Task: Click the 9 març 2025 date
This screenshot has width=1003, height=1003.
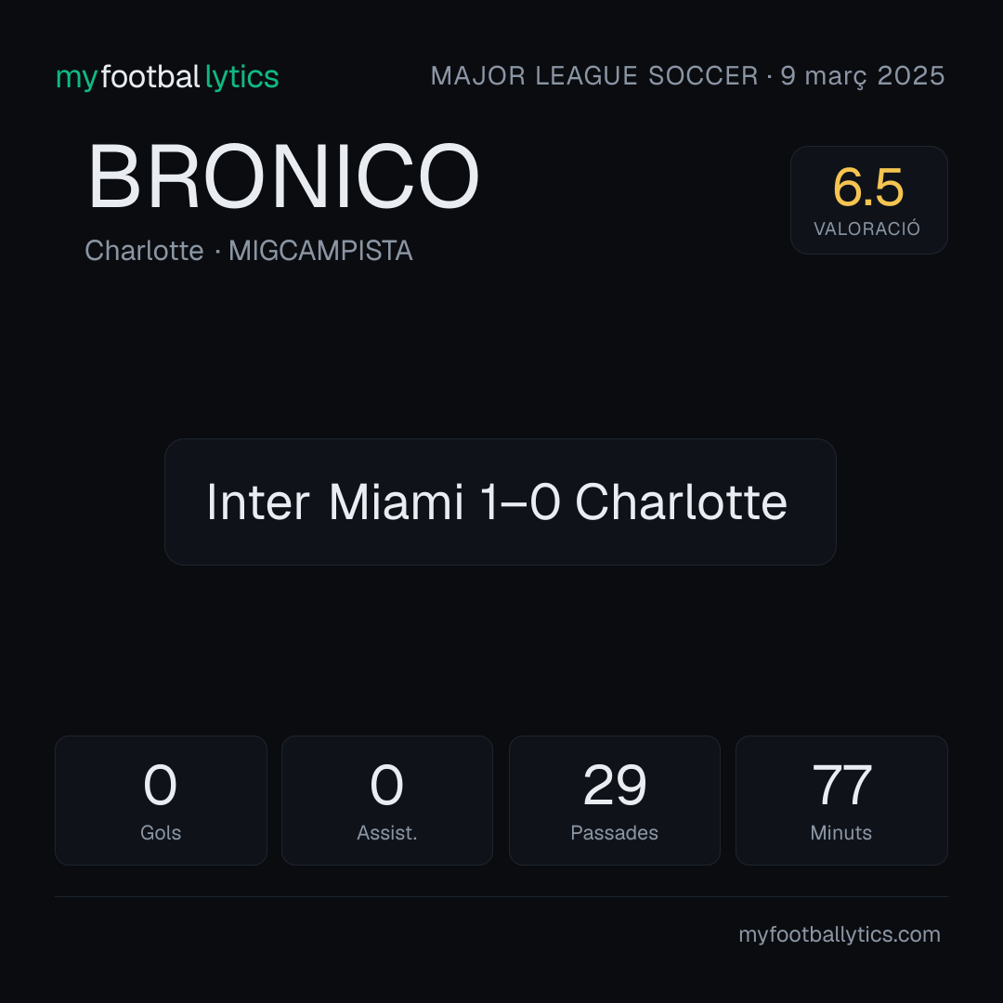Action: point(862,76)
